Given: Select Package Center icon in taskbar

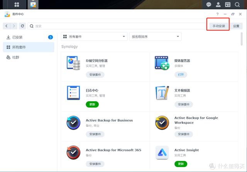Looking at the screenshot, I should (x=33, y=4).
